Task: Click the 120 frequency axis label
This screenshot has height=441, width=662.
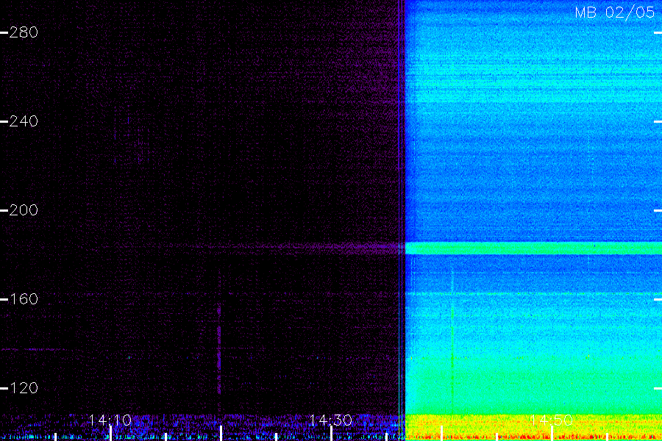Action: pyautogui.click(x=24, y=388)
